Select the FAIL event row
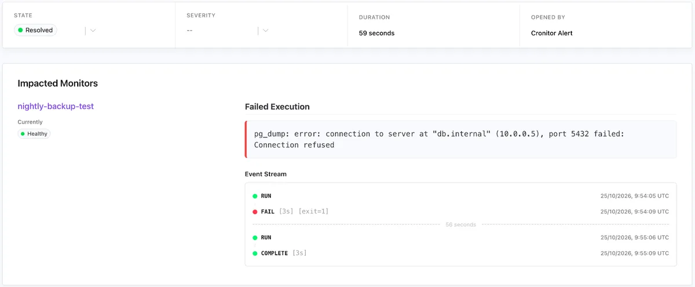 [x=461, y=211]
